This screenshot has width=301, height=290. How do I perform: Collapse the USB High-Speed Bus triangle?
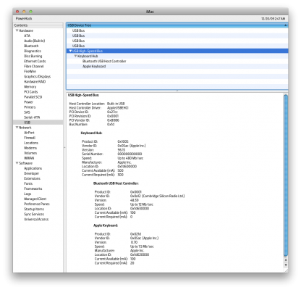[x=70, y=51]
